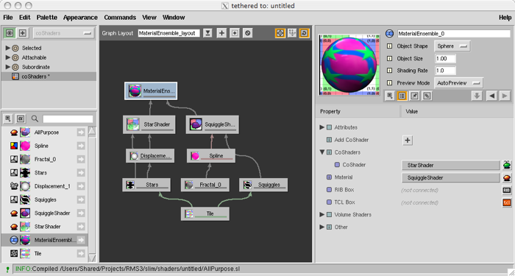
Task: Select Fractal_0 in the palette list
Action: click(44, 160)
